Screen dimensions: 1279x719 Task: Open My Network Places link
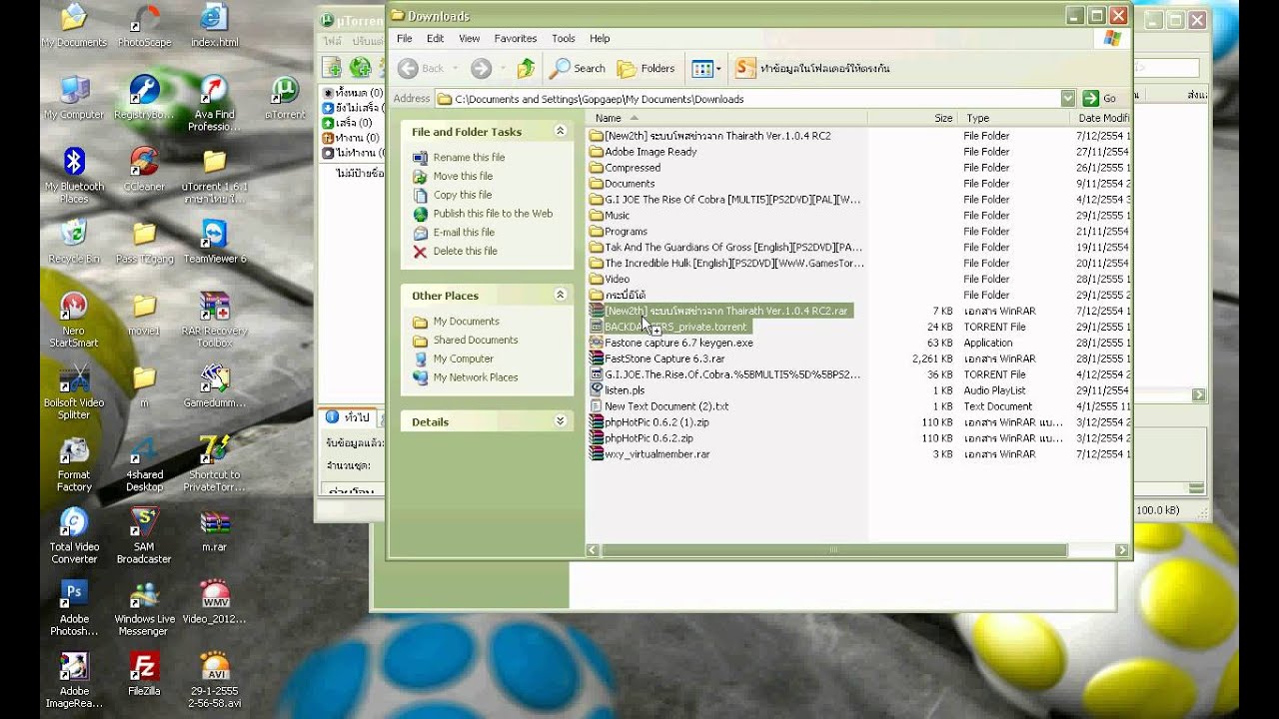tap(476, 377)
